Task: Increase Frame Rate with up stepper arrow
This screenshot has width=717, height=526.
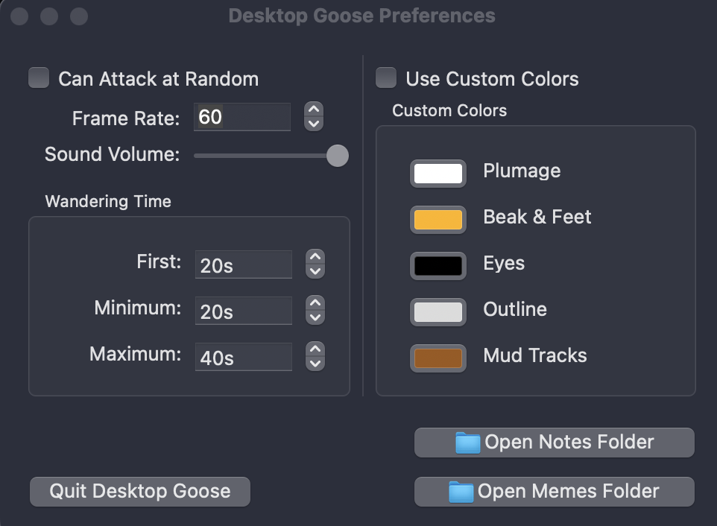Action: (x=315, y=110)
